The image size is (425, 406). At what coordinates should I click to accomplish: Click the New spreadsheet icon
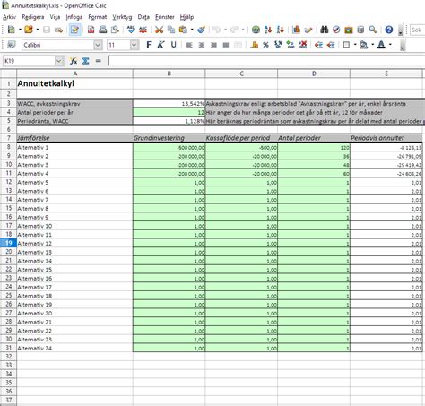11,30
